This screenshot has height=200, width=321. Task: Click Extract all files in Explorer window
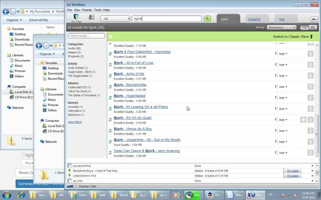[x=38, y=20]
